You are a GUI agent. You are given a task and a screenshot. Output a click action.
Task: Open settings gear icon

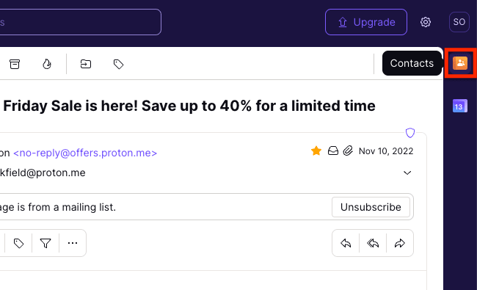pos(426,22)
